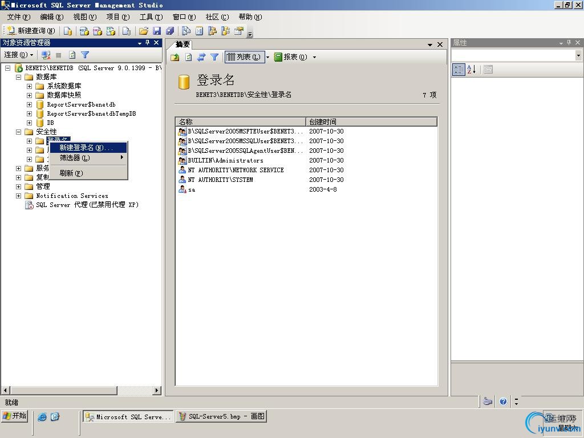Select New Login (新建登录名) in context menu
This screenshot has width=584, height=438.
point(88,148)
